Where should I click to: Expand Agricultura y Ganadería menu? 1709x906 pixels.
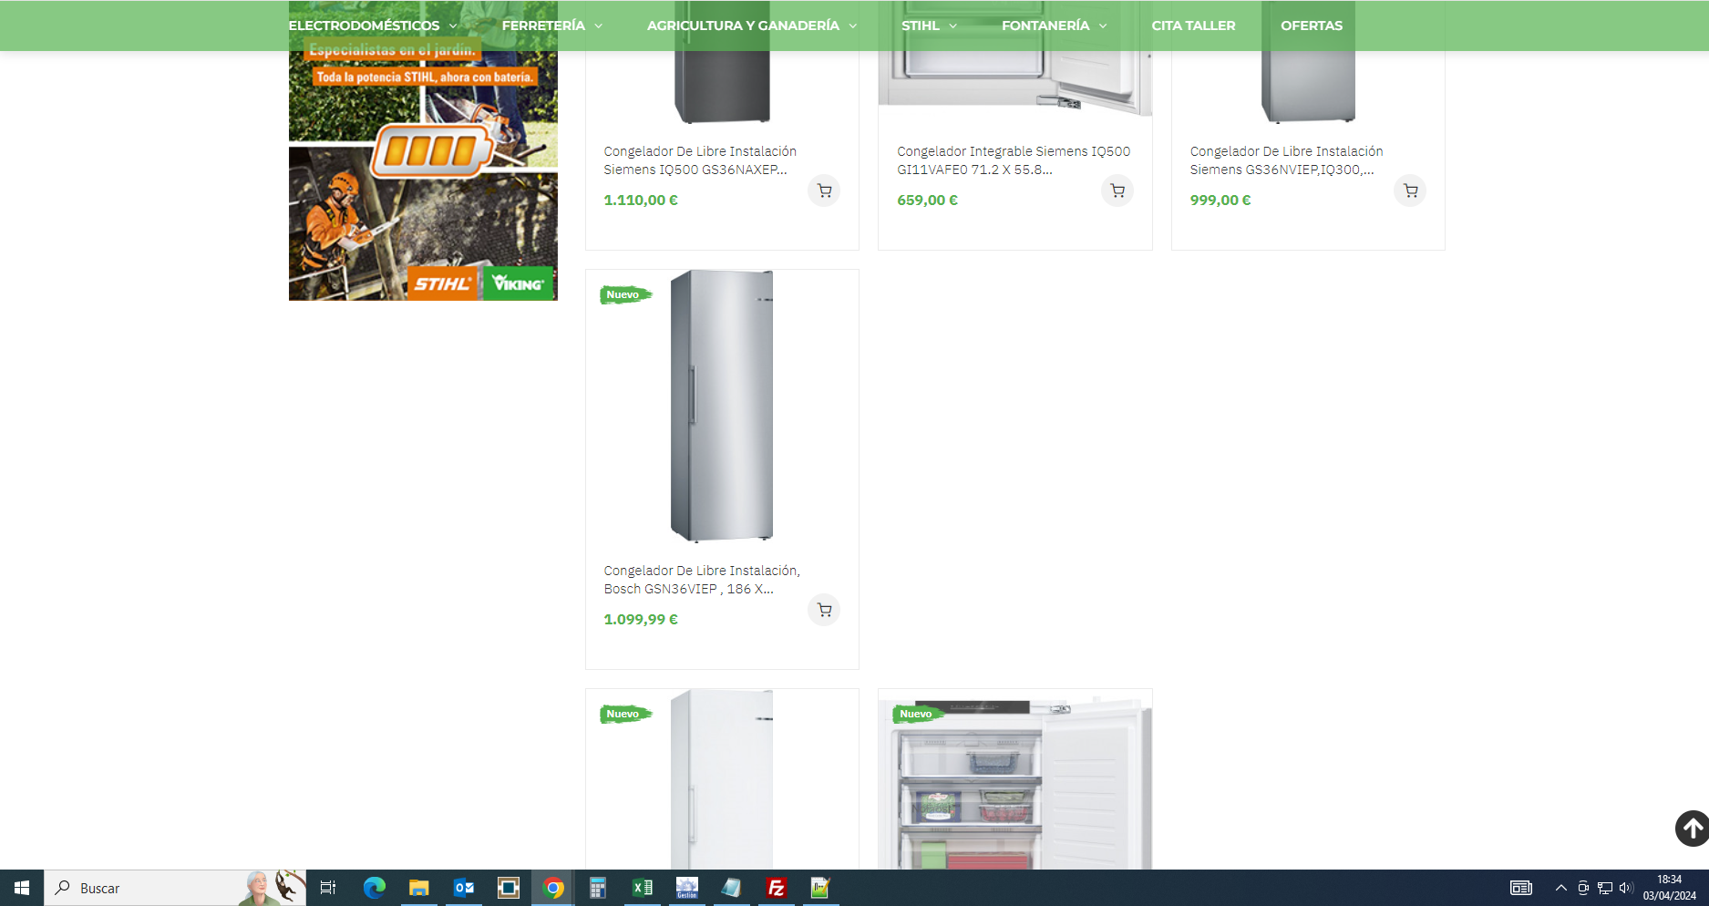click(752, 26)
